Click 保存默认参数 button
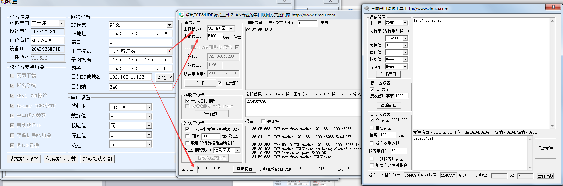The image size is (563, 186). 61,159
